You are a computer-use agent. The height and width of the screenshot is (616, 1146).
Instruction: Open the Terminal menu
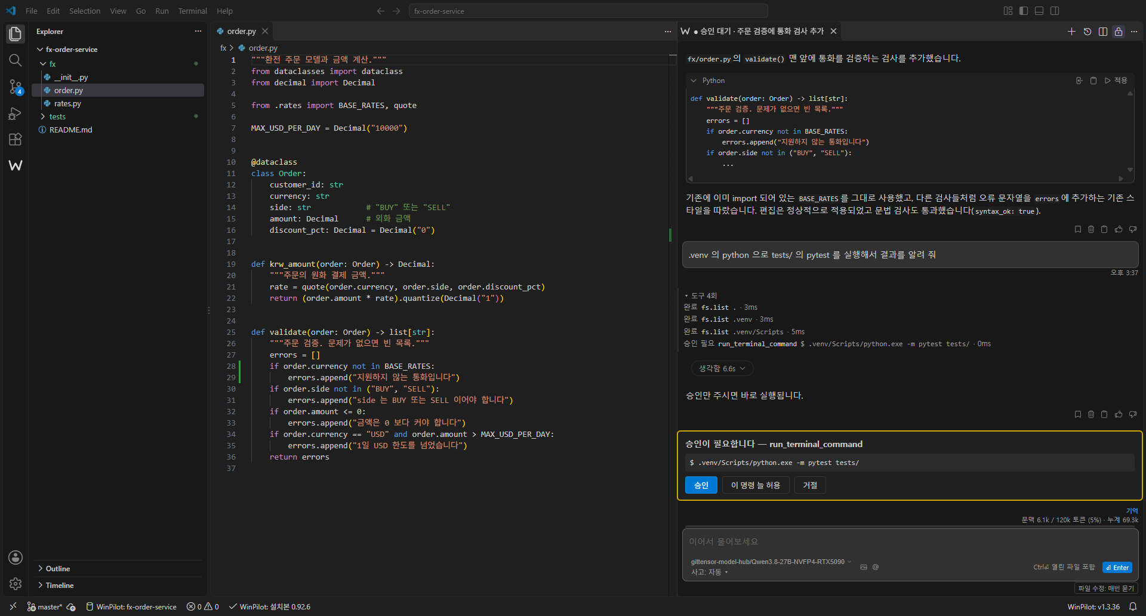coord(192,11)
